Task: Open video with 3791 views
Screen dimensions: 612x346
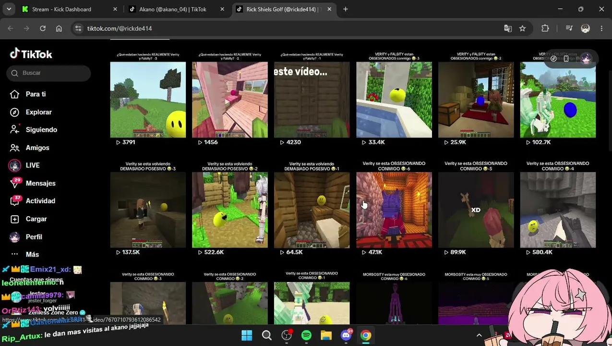Action: (x=148, y=99)
